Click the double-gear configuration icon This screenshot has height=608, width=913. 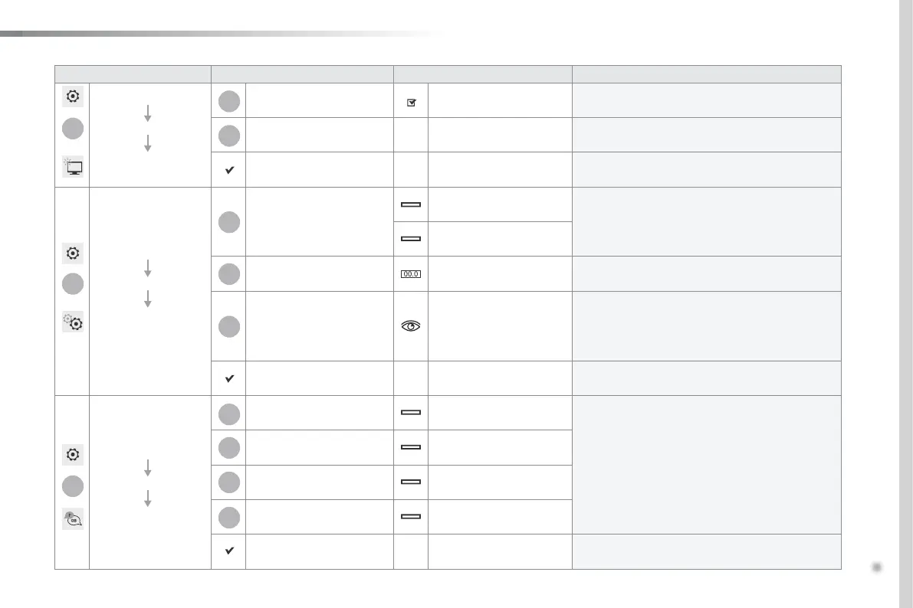73,322
